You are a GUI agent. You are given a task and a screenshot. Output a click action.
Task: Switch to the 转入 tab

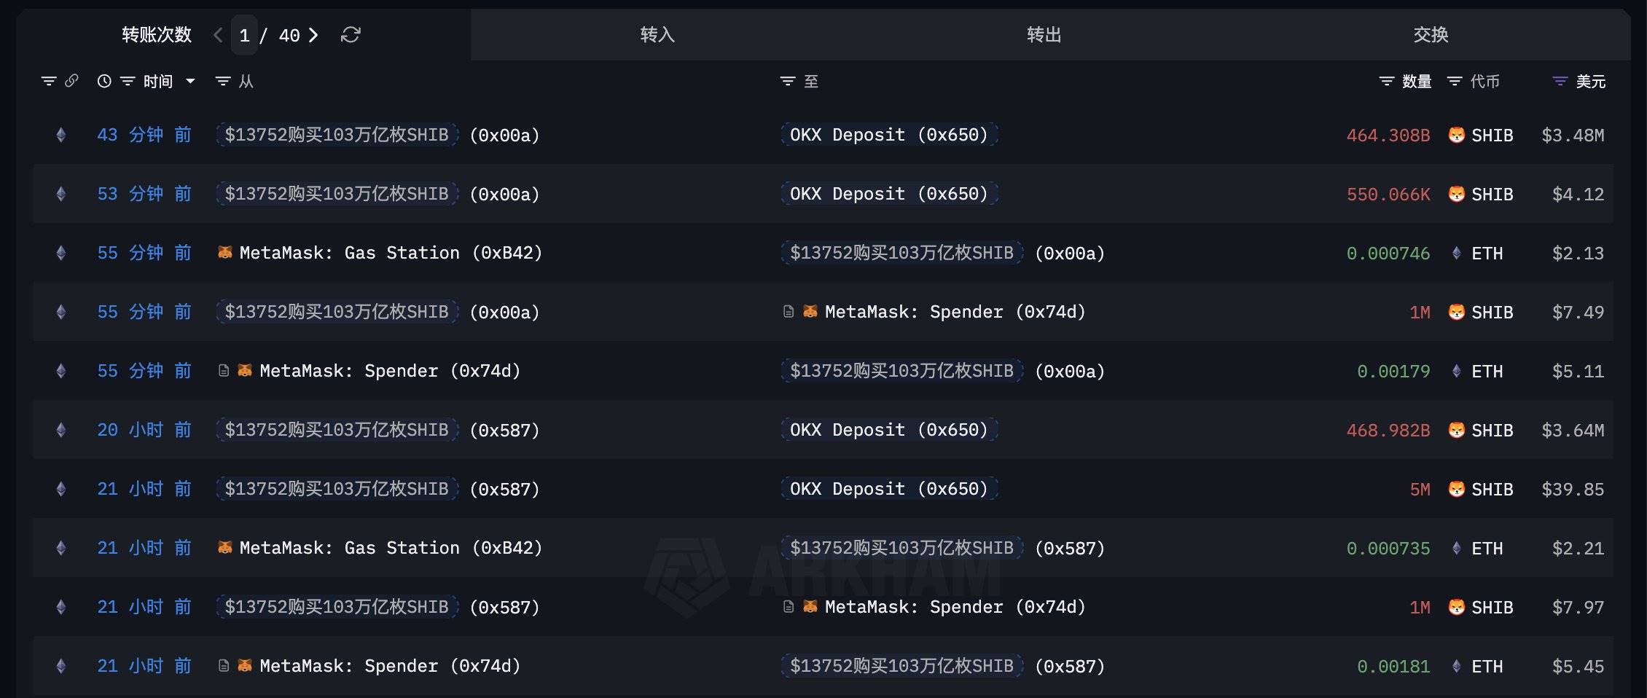pos(657,35)
